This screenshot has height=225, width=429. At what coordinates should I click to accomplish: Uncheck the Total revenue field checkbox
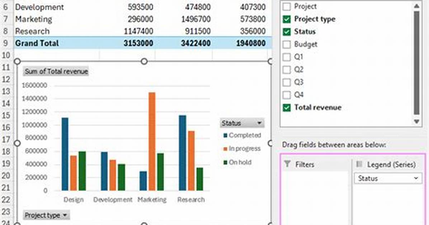click(x=287, y=107)
